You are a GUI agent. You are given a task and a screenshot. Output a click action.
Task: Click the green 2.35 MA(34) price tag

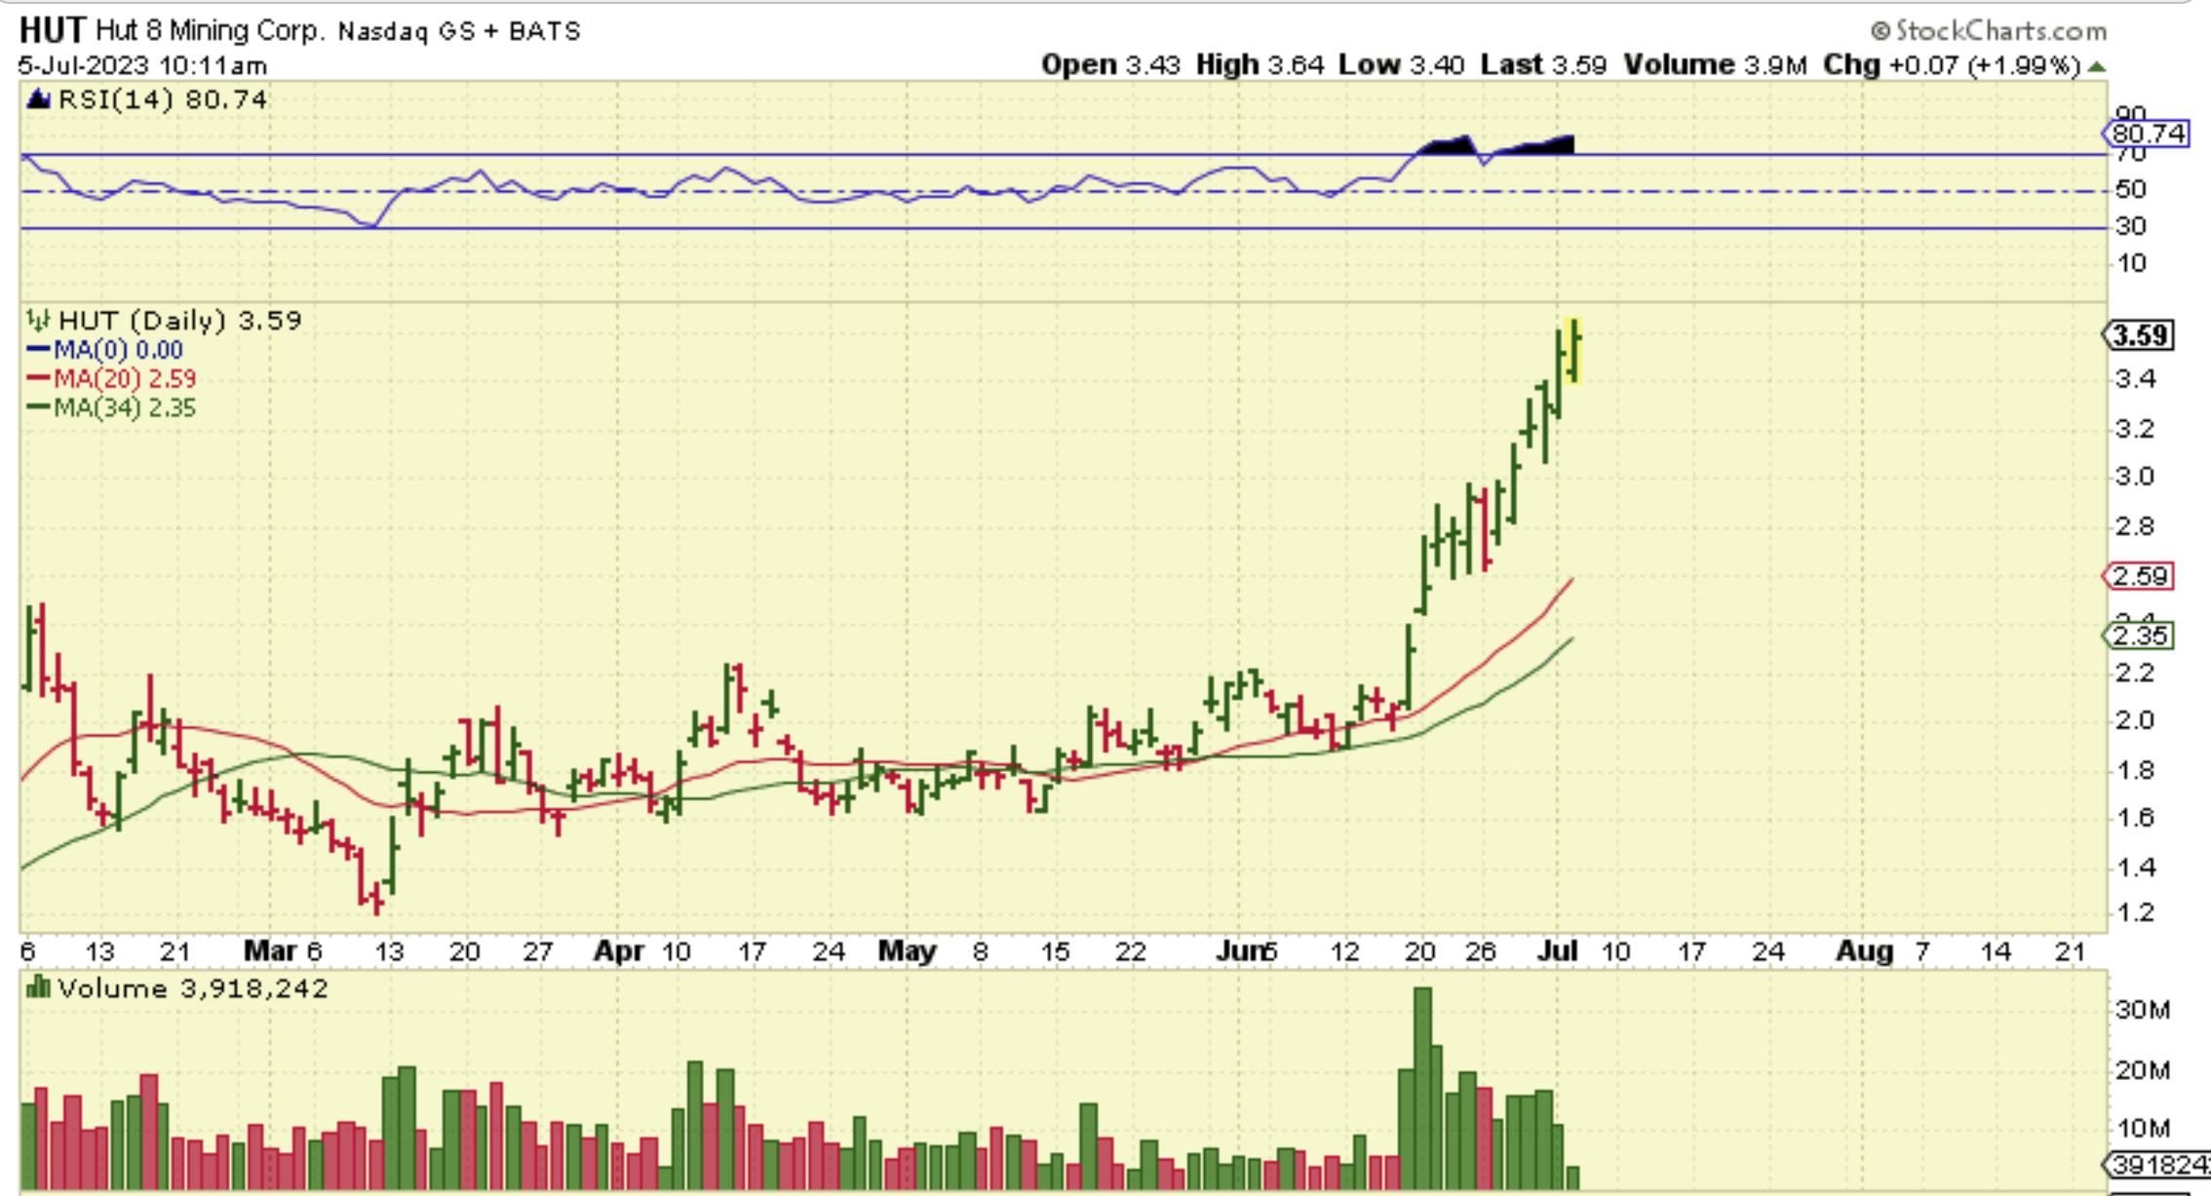pyautogui.click(x=2140, y=636)
